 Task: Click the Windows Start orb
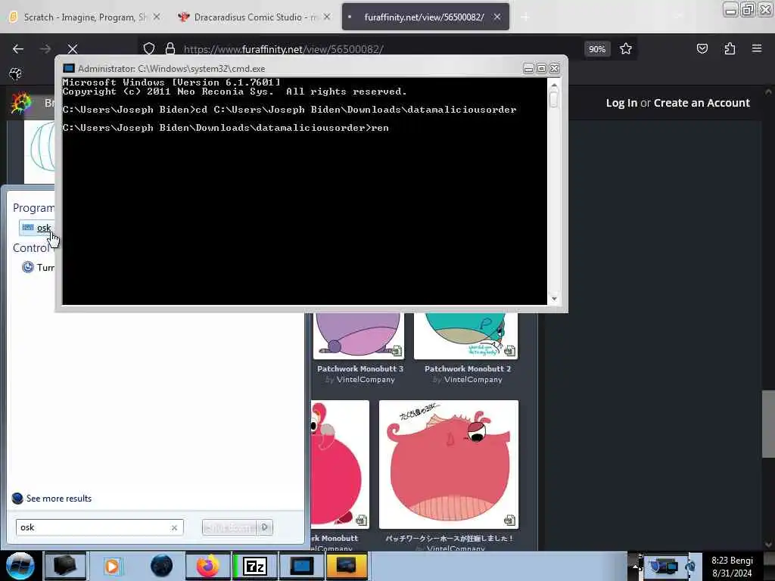pos(20,566)
